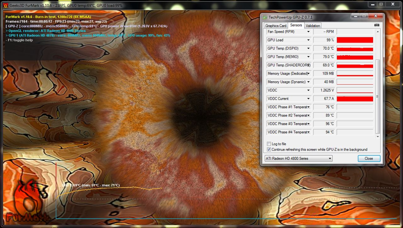
Task: Click the 109 MB memory value
Action: pos(324,74)
